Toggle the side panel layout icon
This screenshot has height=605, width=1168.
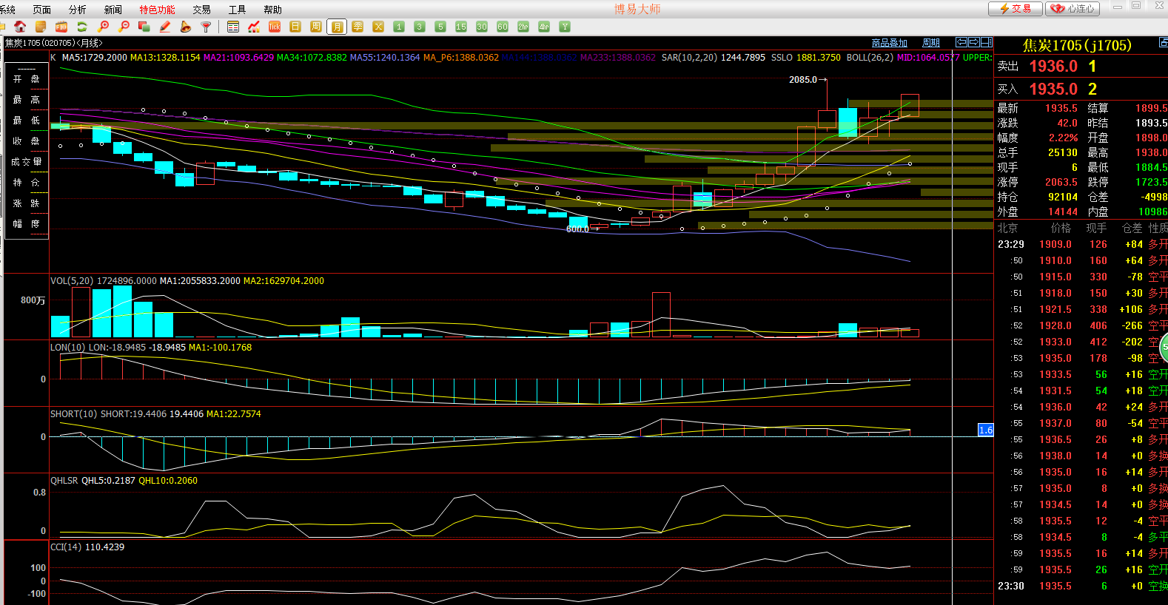pos(987,42)
